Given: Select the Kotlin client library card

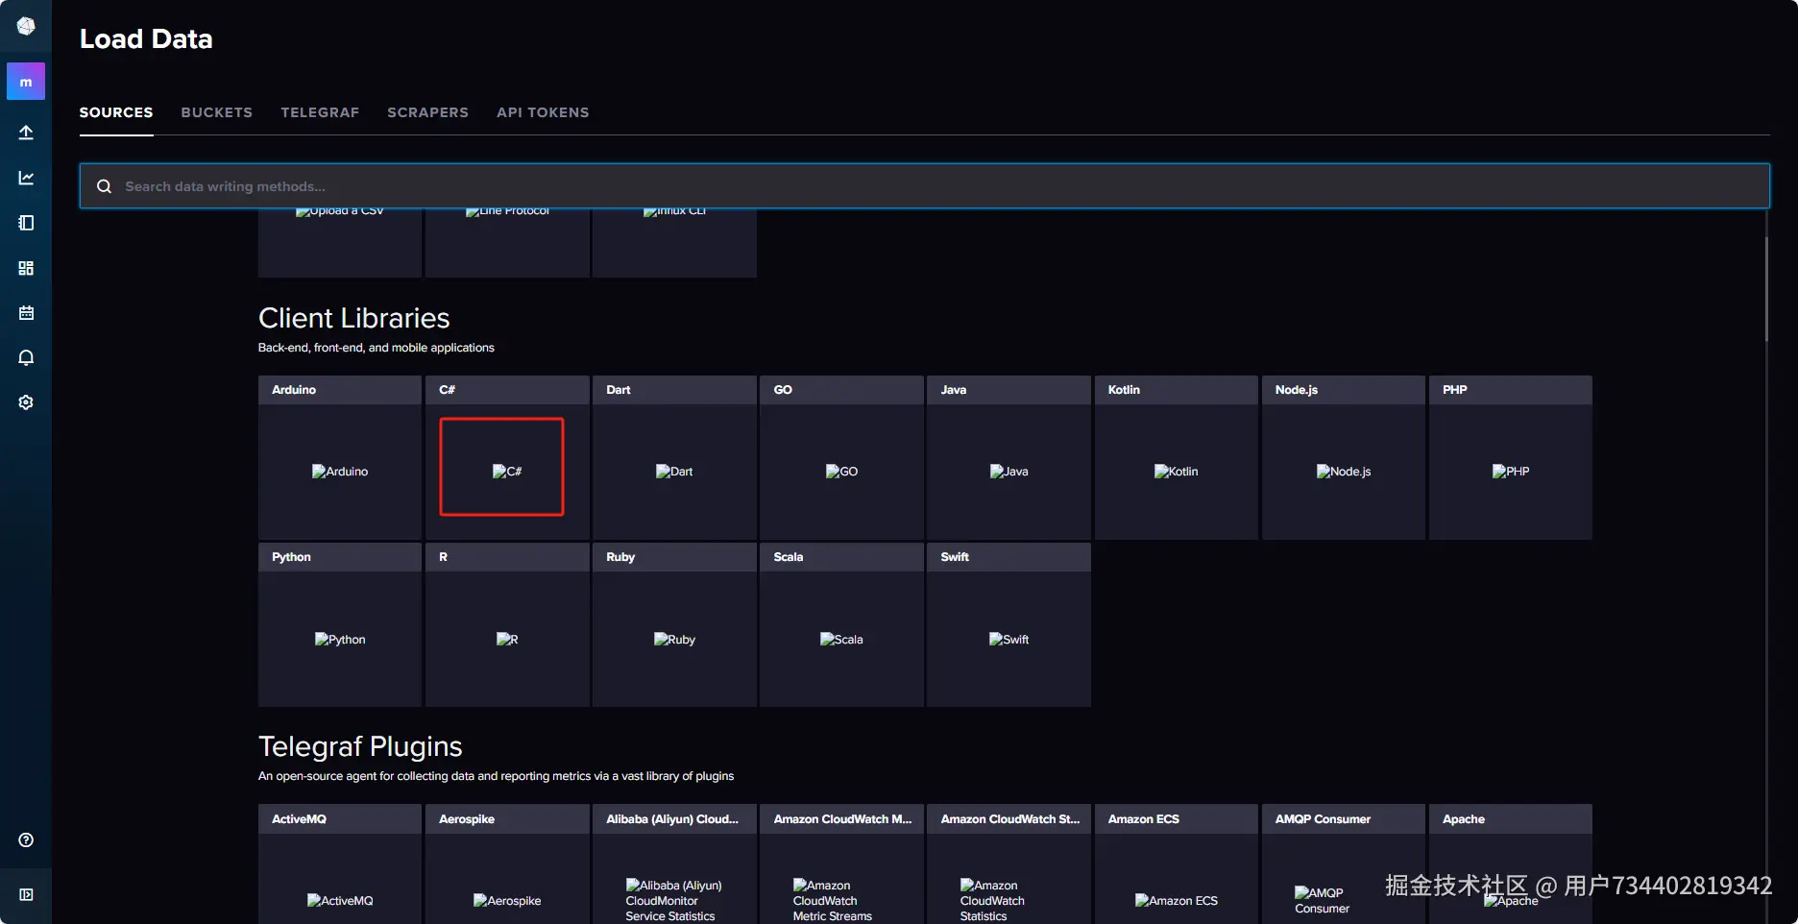Looking at the screenshot, I should [x=1177, y=457].
